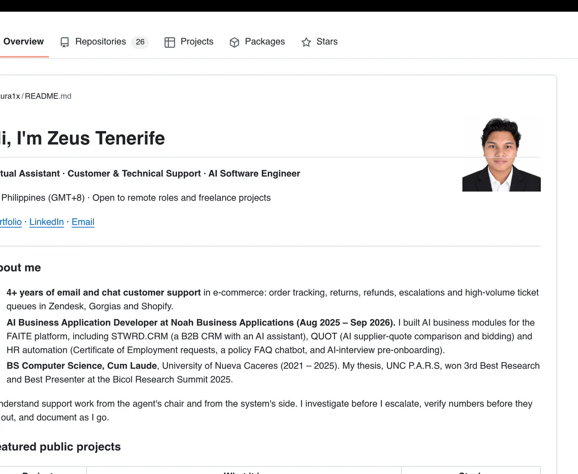Click the Repositories book icon
This screenshot has width=578, height=474.
pos(65,42)
